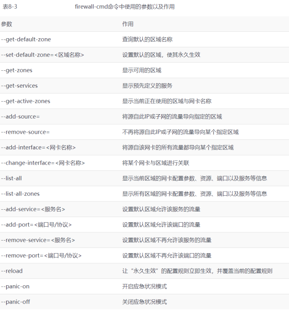Screen dimensions: 289x310
Task: Select the --remove-source= parameter cell
Action: pyautogui.click(x=25, y=132)
